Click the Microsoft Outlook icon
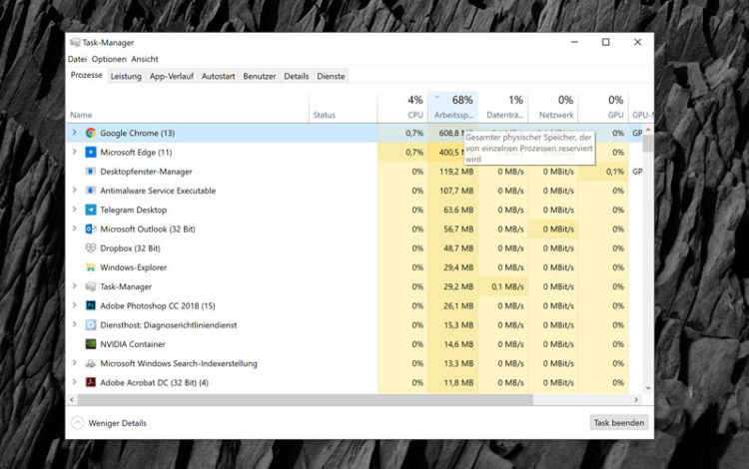This screenshot has width=749, height=469. point(90,230)
